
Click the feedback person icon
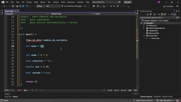click(177, 6)
